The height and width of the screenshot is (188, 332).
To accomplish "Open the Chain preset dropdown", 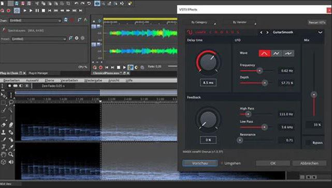I will pos(35,21).
